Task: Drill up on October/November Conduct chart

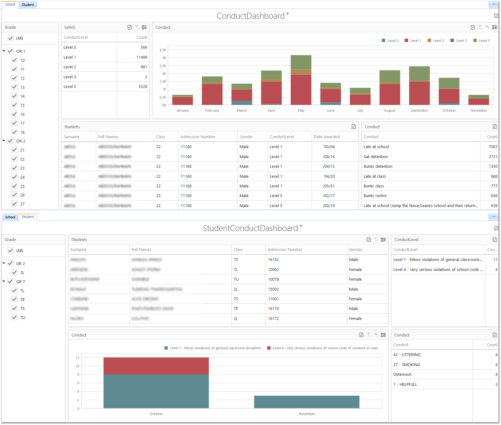Action: click(x=376, y=335)
